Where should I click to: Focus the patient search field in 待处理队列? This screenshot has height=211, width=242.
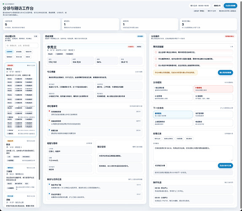[x=22, y=46]
